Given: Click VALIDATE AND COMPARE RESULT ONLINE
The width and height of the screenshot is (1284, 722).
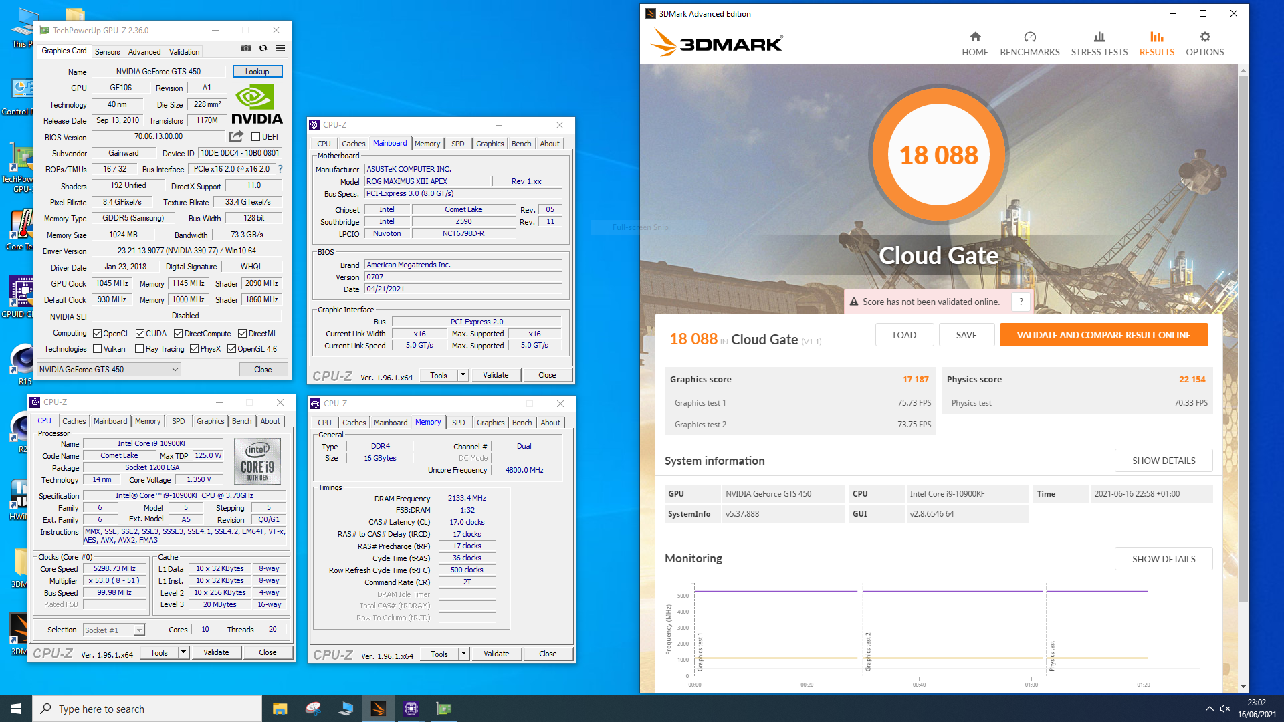Looking at the screenshot, I should (x=1103, y=335).
